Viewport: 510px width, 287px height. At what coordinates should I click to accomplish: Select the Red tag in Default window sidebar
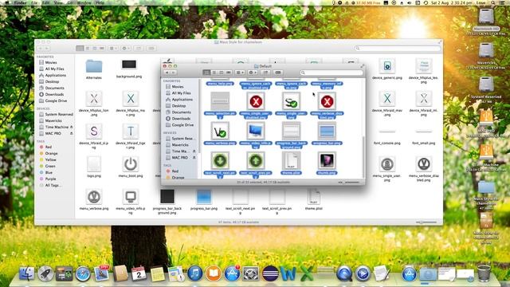(x=172, y=171)
